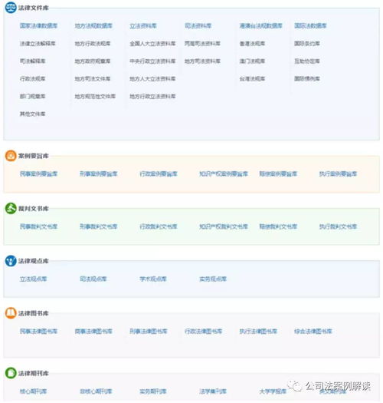Open the 地方法规数据库 link
383x403 pixels.
[x=93, y=25]
